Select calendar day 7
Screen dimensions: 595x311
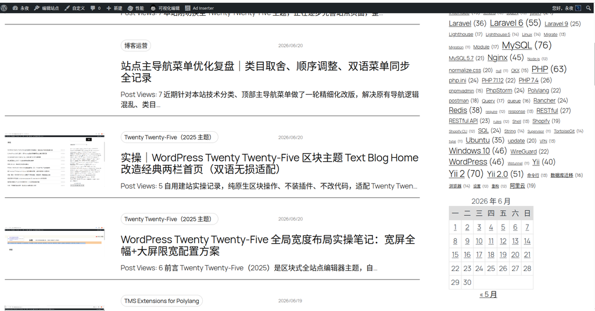click(527, 227)
